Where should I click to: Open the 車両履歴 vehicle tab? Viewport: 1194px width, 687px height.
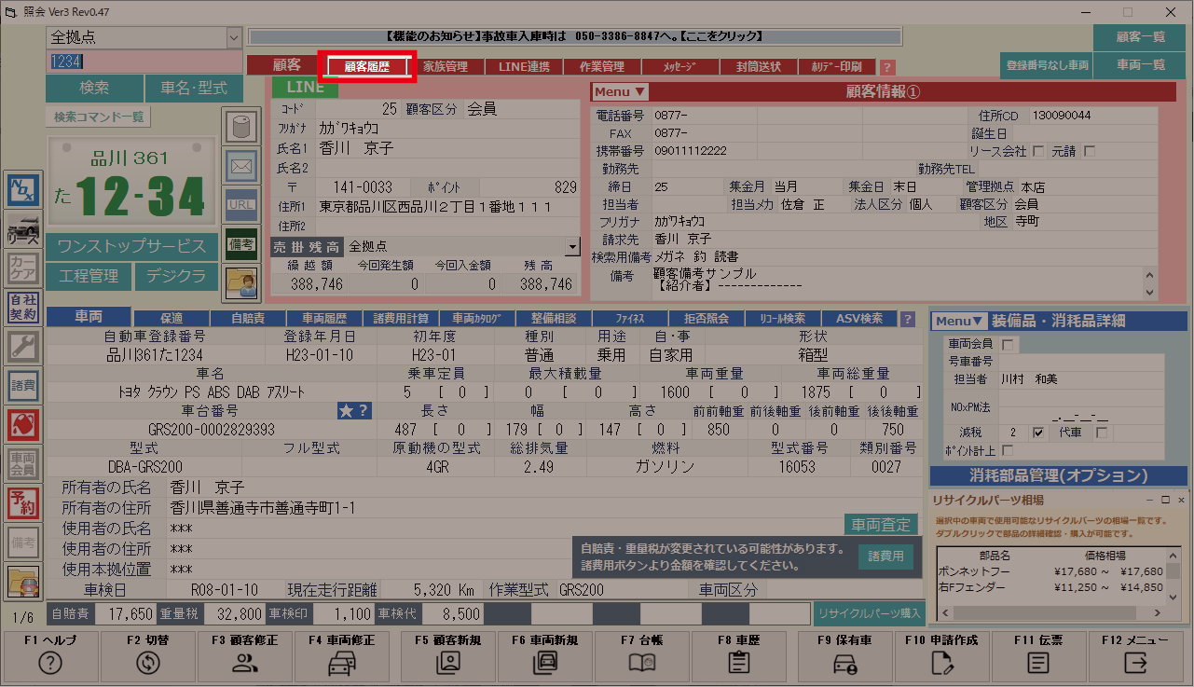[323, 319]
